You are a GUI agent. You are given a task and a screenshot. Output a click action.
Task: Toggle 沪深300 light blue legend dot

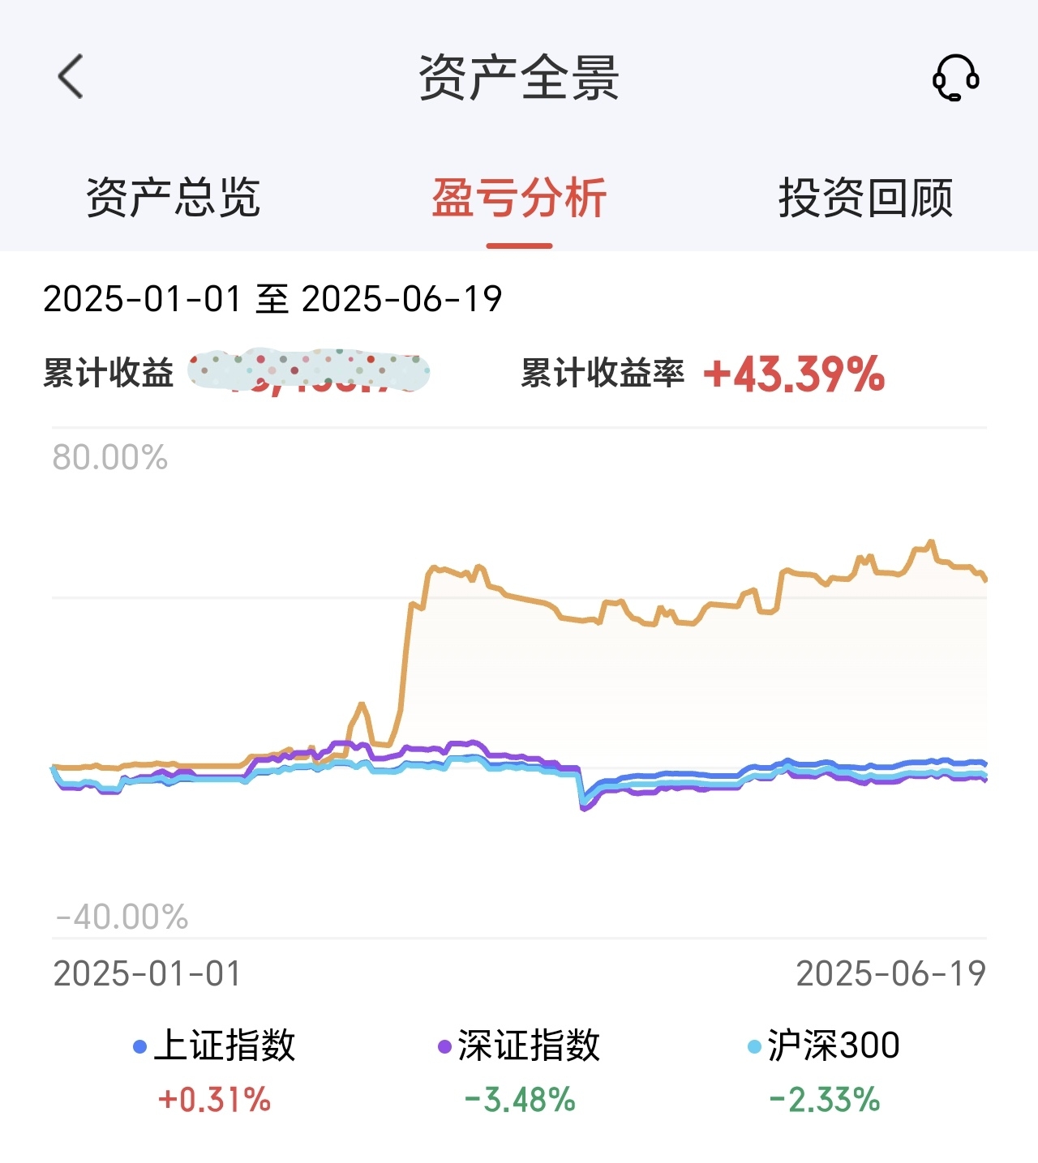pyautogui.click(x=754, y=1046)
